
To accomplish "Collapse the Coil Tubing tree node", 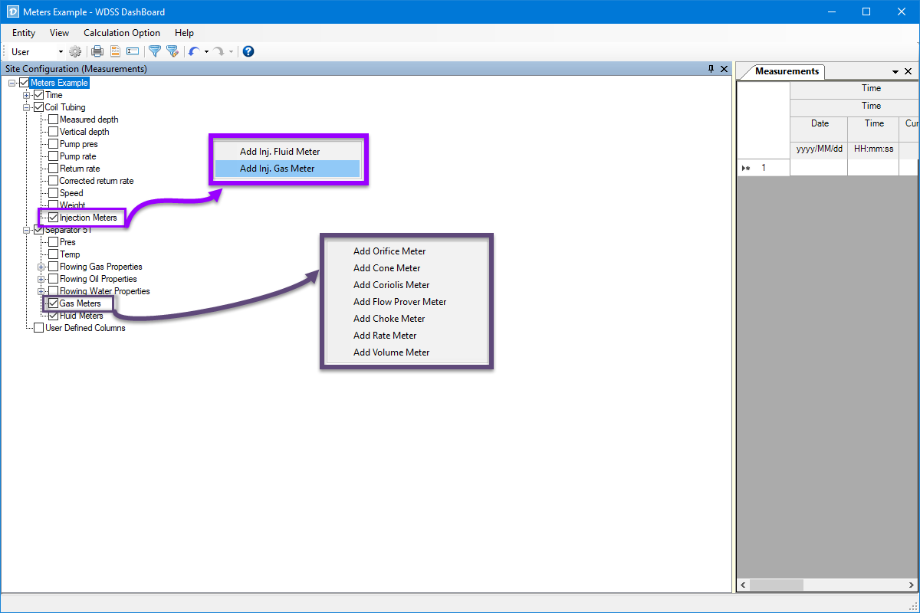I will 27,107.
